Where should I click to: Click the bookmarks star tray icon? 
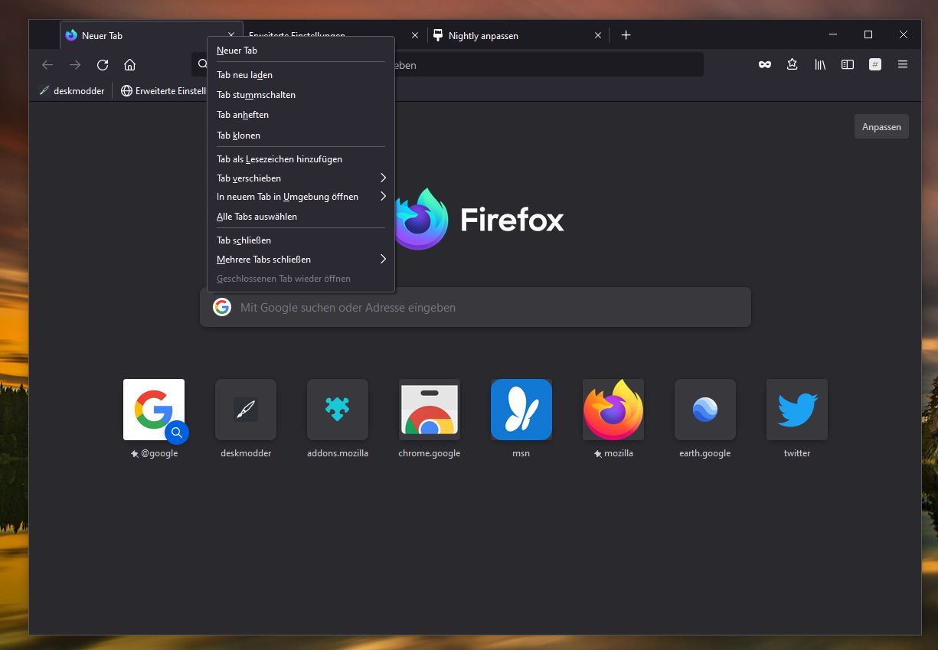793,65
